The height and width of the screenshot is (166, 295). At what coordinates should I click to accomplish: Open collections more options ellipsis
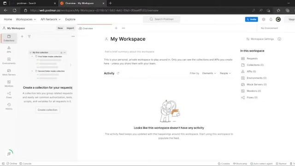pos(73,36)
